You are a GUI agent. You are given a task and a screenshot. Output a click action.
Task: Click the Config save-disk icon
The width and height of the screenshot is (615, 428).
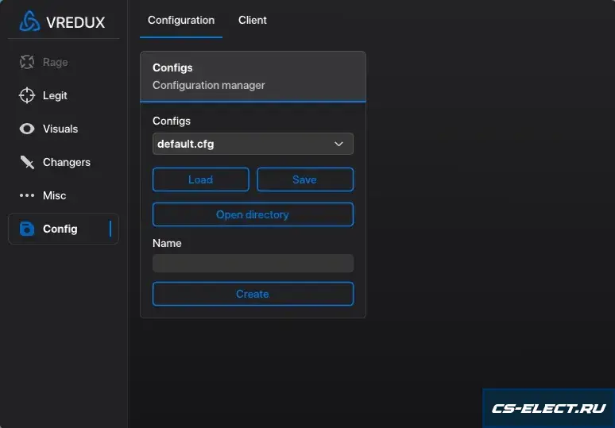click(x=27, y=229)
